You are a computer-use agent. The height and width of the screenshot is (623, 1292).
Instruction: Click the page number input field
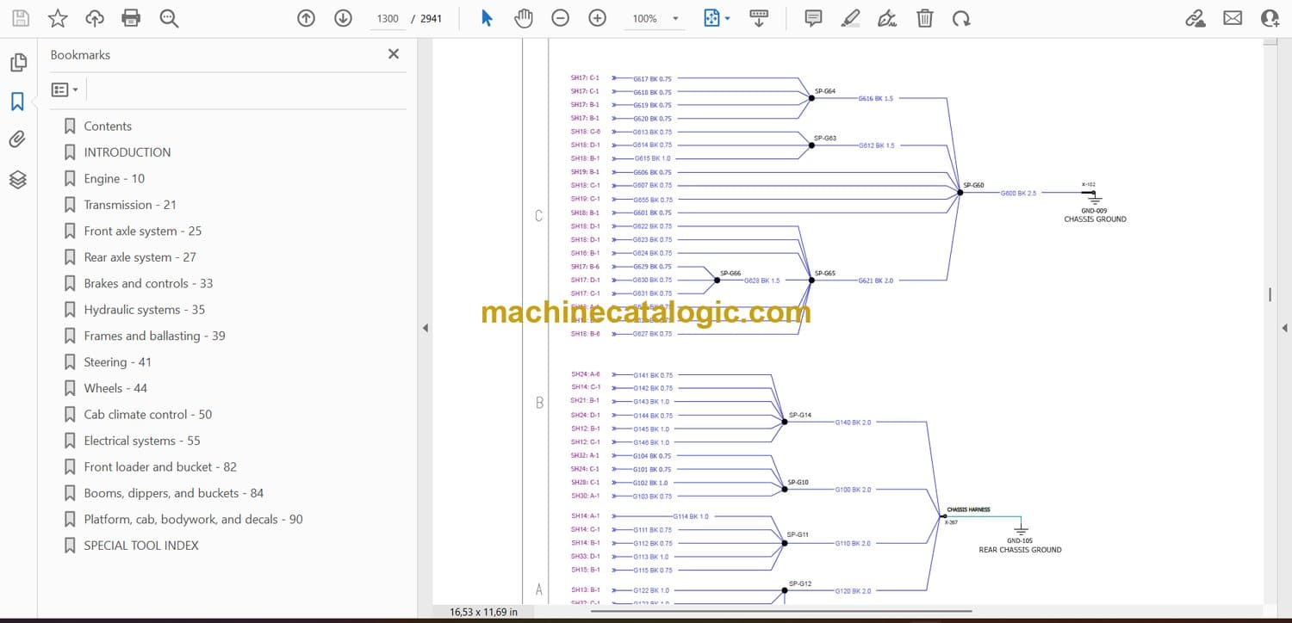click(388, 19)
